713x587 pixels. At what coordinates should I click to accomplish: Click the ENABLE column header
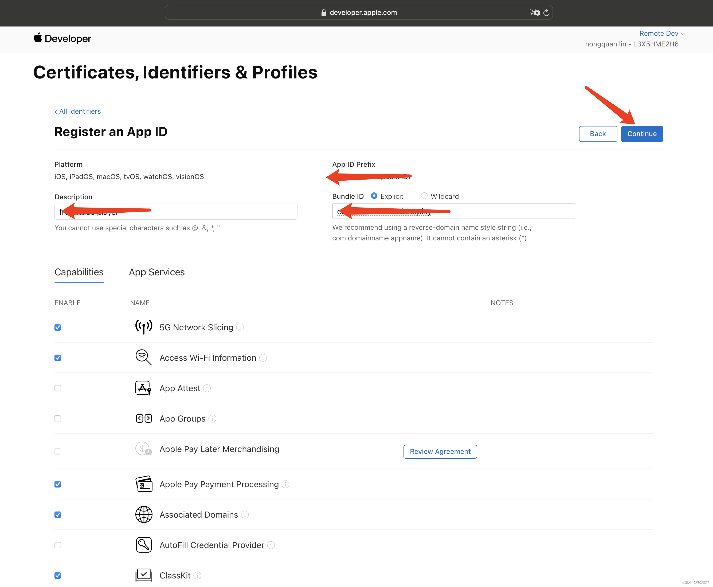67,303
